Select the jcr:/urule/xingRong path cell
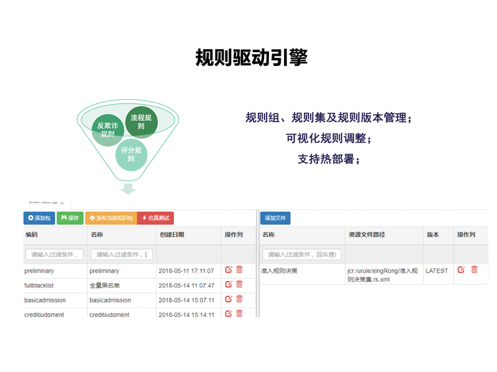This screenshot has height=372, width=497. (383, 275)
